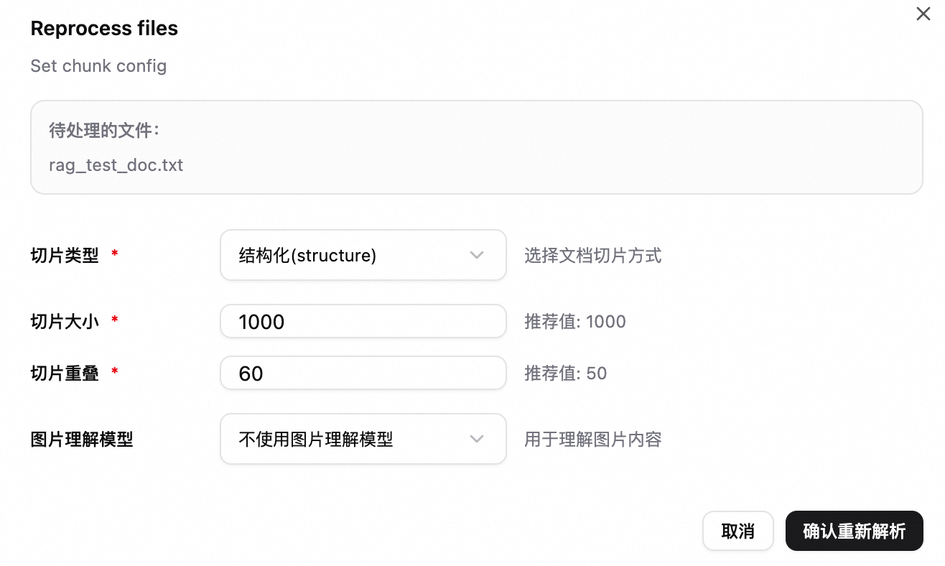Click chevron arrow beside 结构化(structure)
This screenshot has width=945, height=566.
[476, 255]
